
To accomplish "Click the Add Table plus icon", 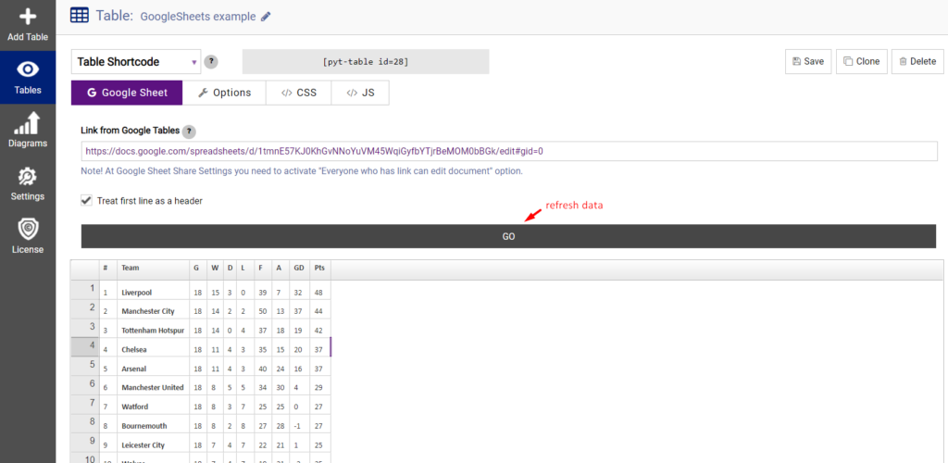I will [28, 17].
